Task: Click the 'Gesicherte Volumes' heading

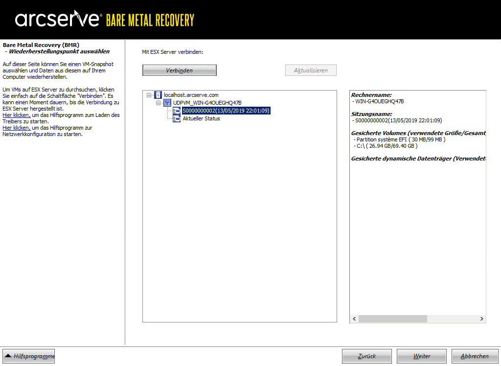Action: pyautogui.click(x=418, y=133)
